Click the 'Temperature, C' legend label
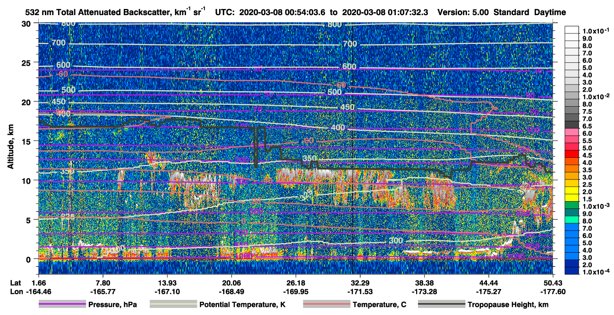The height and width of the screenshot is (315, 614). coord(379,305)
